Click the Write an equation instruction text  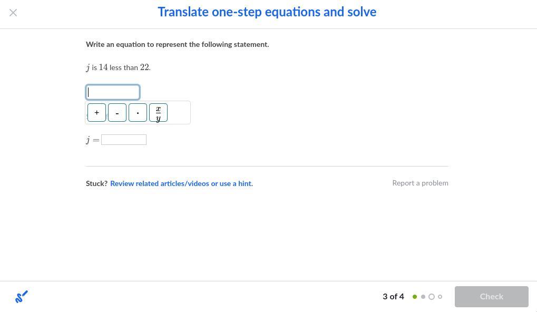coord(177,44)
